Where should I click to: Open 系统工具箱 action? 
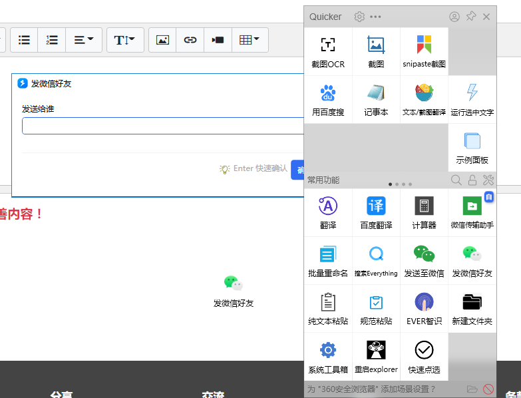click(x=328, y=357)
